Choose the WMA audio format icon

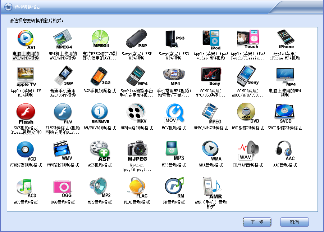tap(211, 151)
